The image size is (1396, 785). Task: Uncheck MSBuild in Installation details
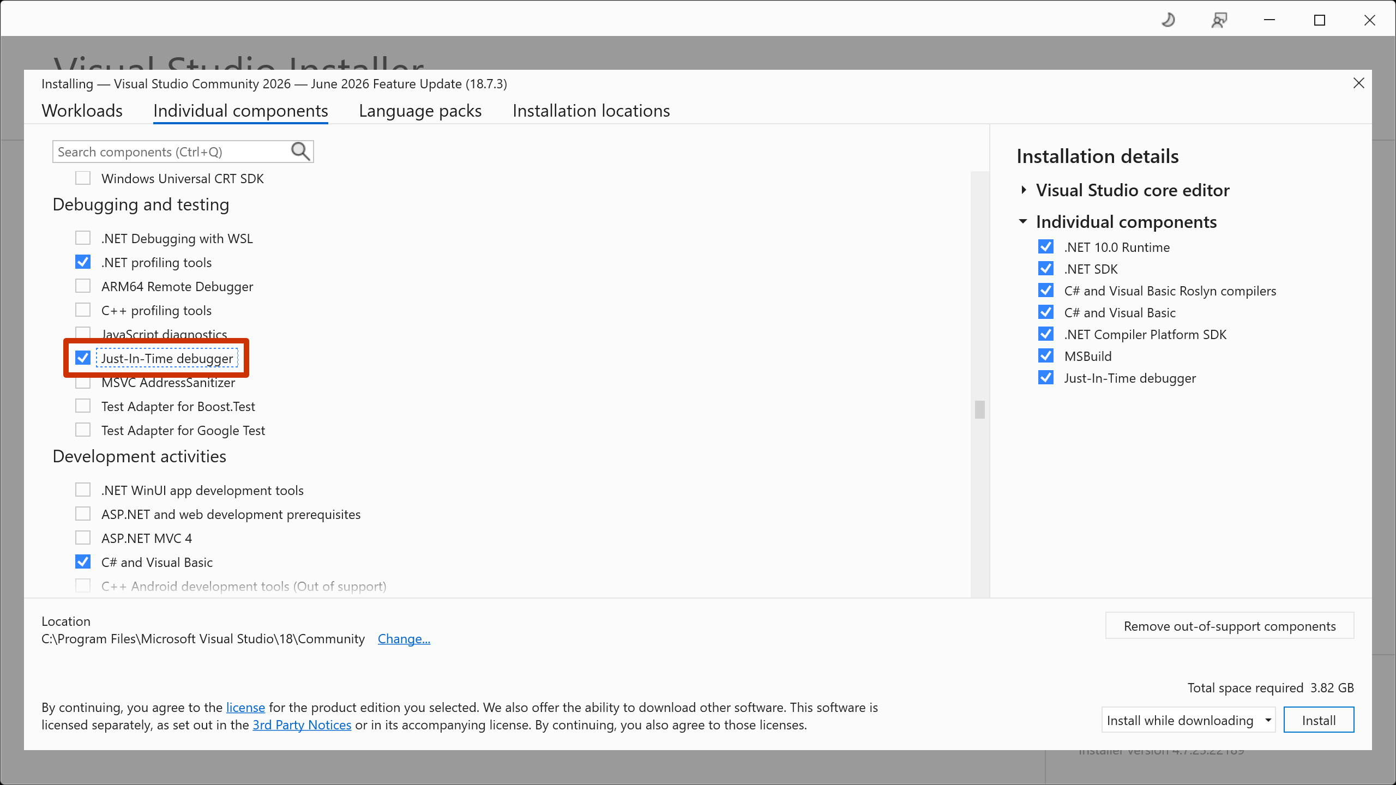(1046, 356)
